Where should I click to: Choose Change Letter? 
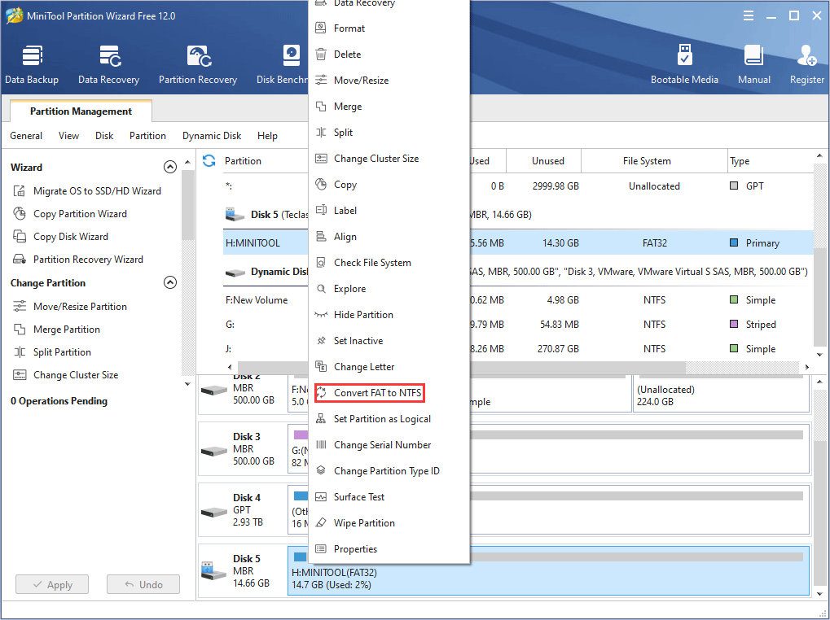(389, 366)
